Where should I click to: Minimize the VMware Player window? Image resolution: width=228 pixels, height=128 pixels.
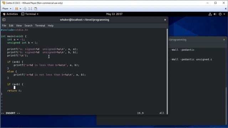[207, 3]
